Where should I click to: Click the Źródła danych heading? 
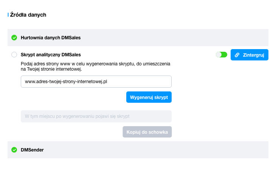point(28,15)
